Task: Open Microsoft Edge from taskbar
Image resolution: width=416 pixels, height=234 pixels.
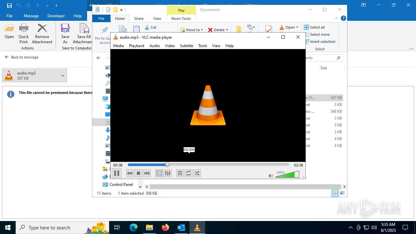Action: click(134, 227)
